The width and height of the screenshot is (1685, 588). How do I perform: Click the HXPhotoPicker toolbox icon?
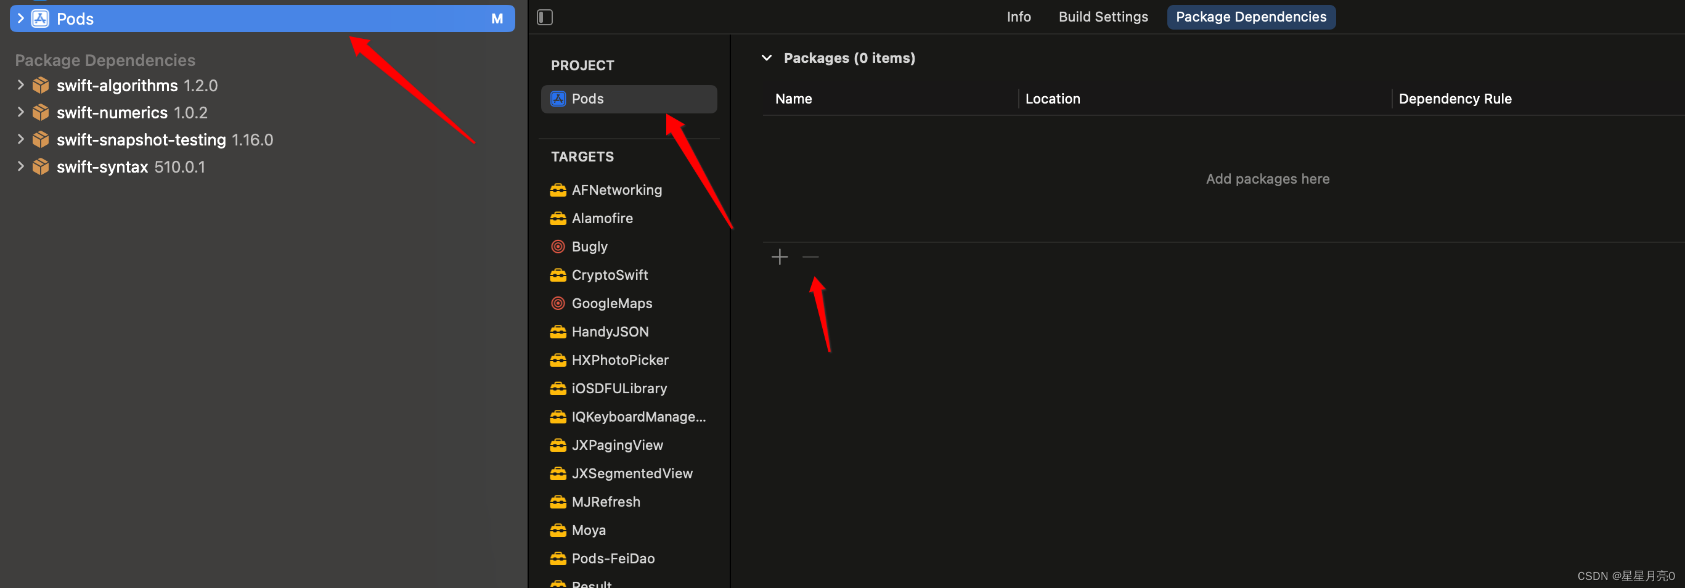pos(558,360)
